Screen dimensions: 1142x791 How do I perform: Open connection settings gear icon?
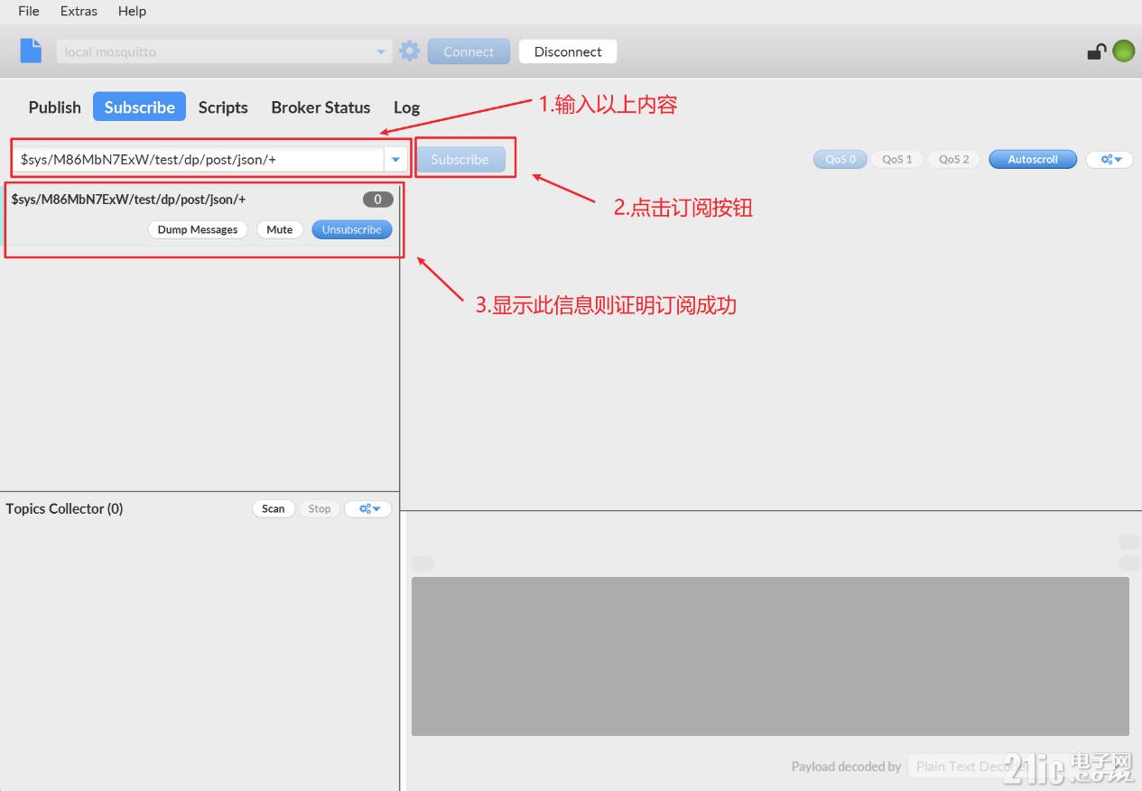click(x=410, y=51)
